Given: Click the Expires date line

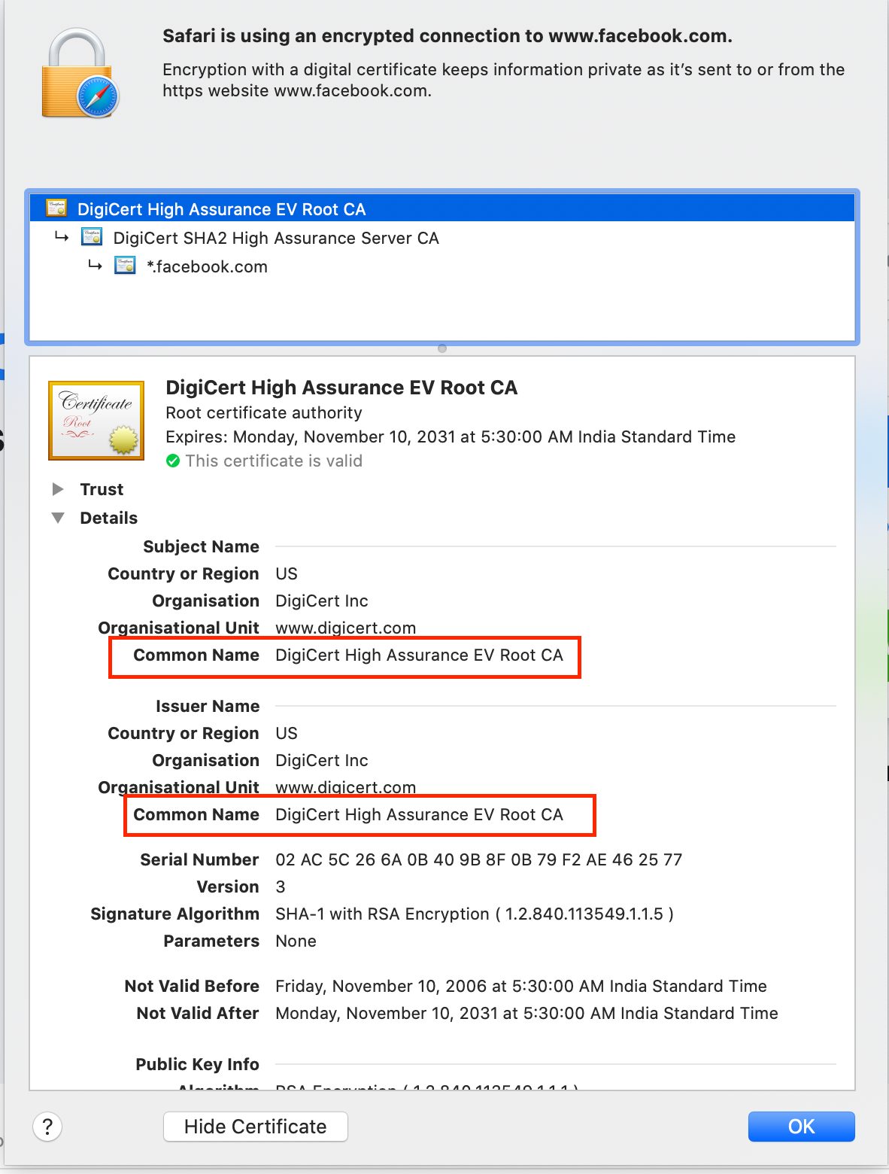Looking at the screenshot, I should [x=451, y=436].
